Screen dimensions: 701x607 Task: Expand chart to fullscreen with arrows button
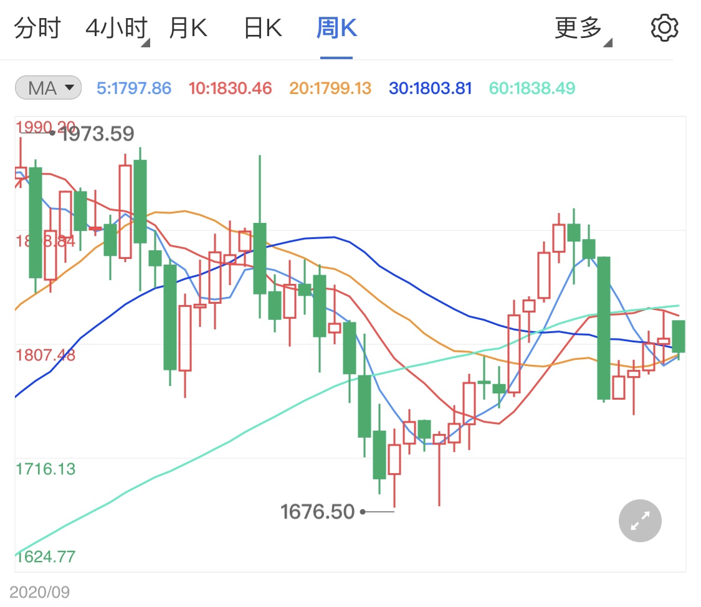pos(640,521)
